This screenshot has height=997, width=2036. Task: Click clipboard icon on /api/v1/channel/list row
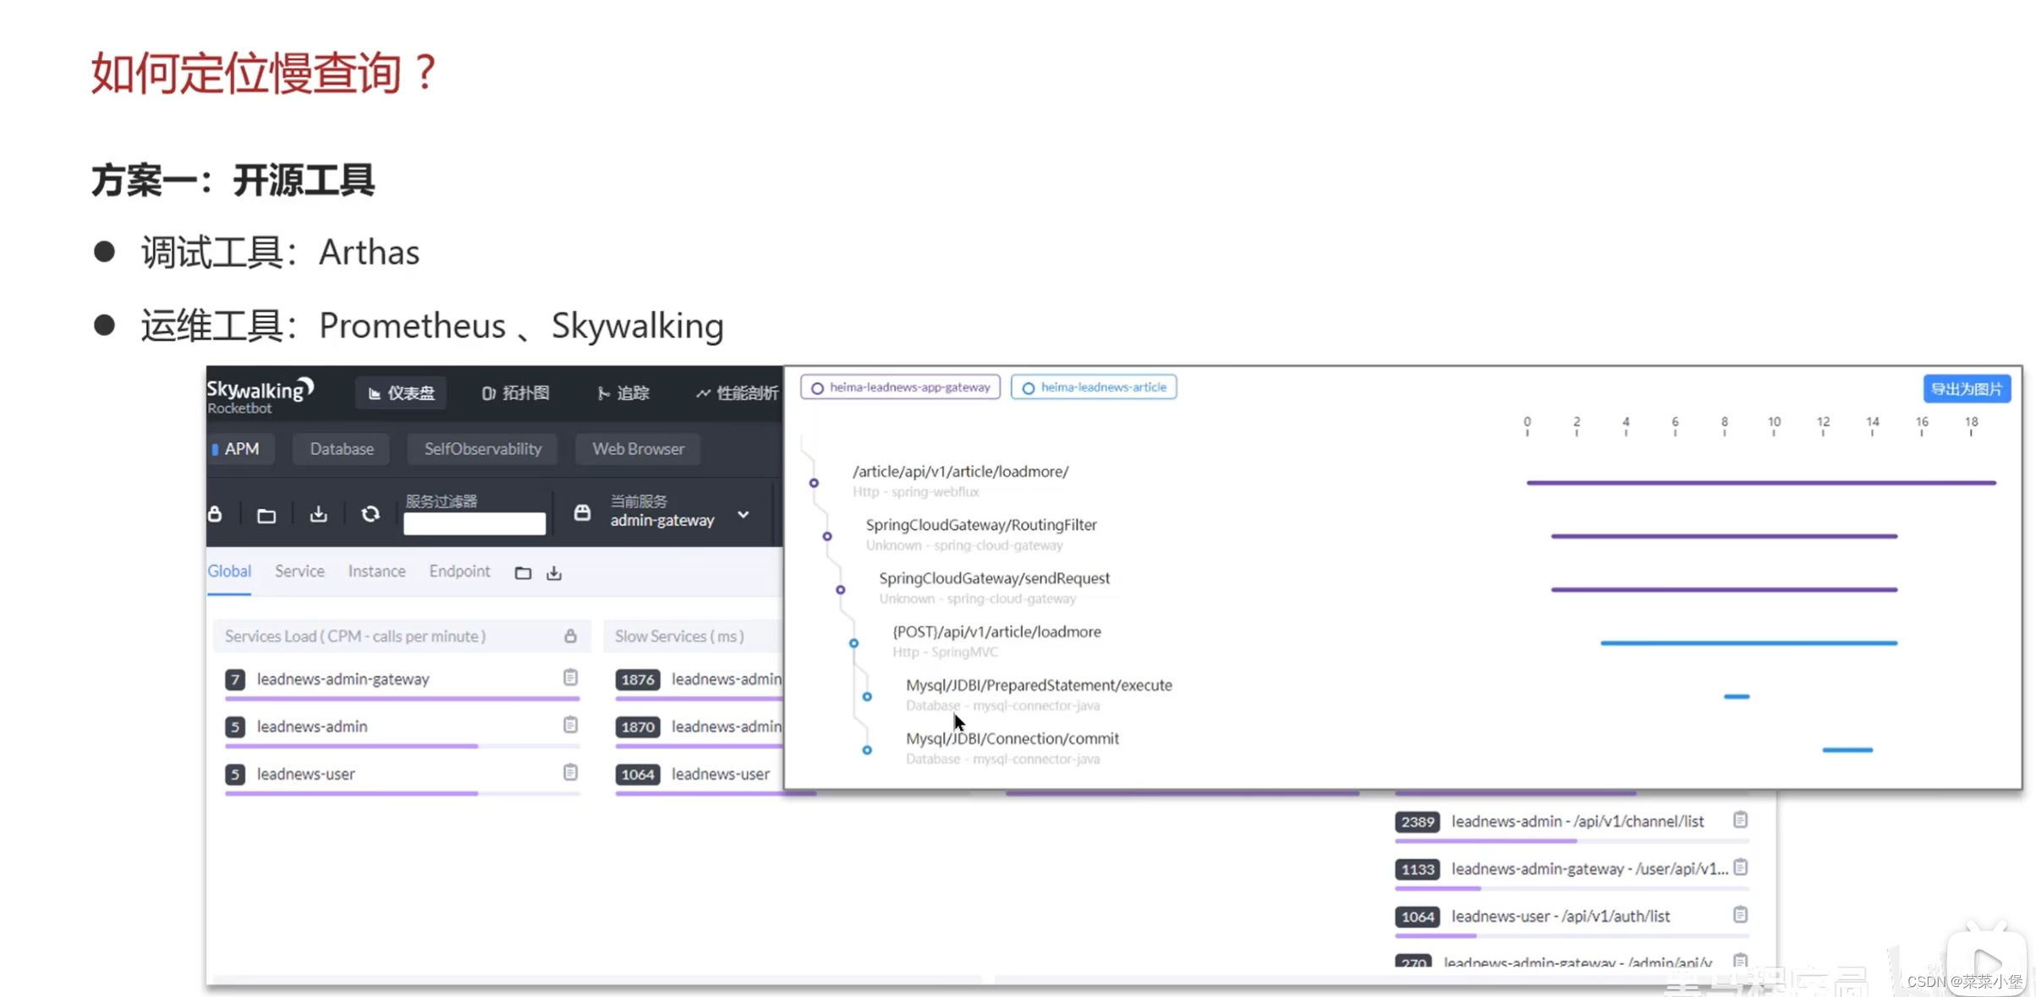1740,820
